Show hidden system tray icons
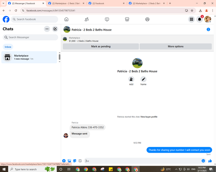Screen dimensions: 216x172 (176, 169)
